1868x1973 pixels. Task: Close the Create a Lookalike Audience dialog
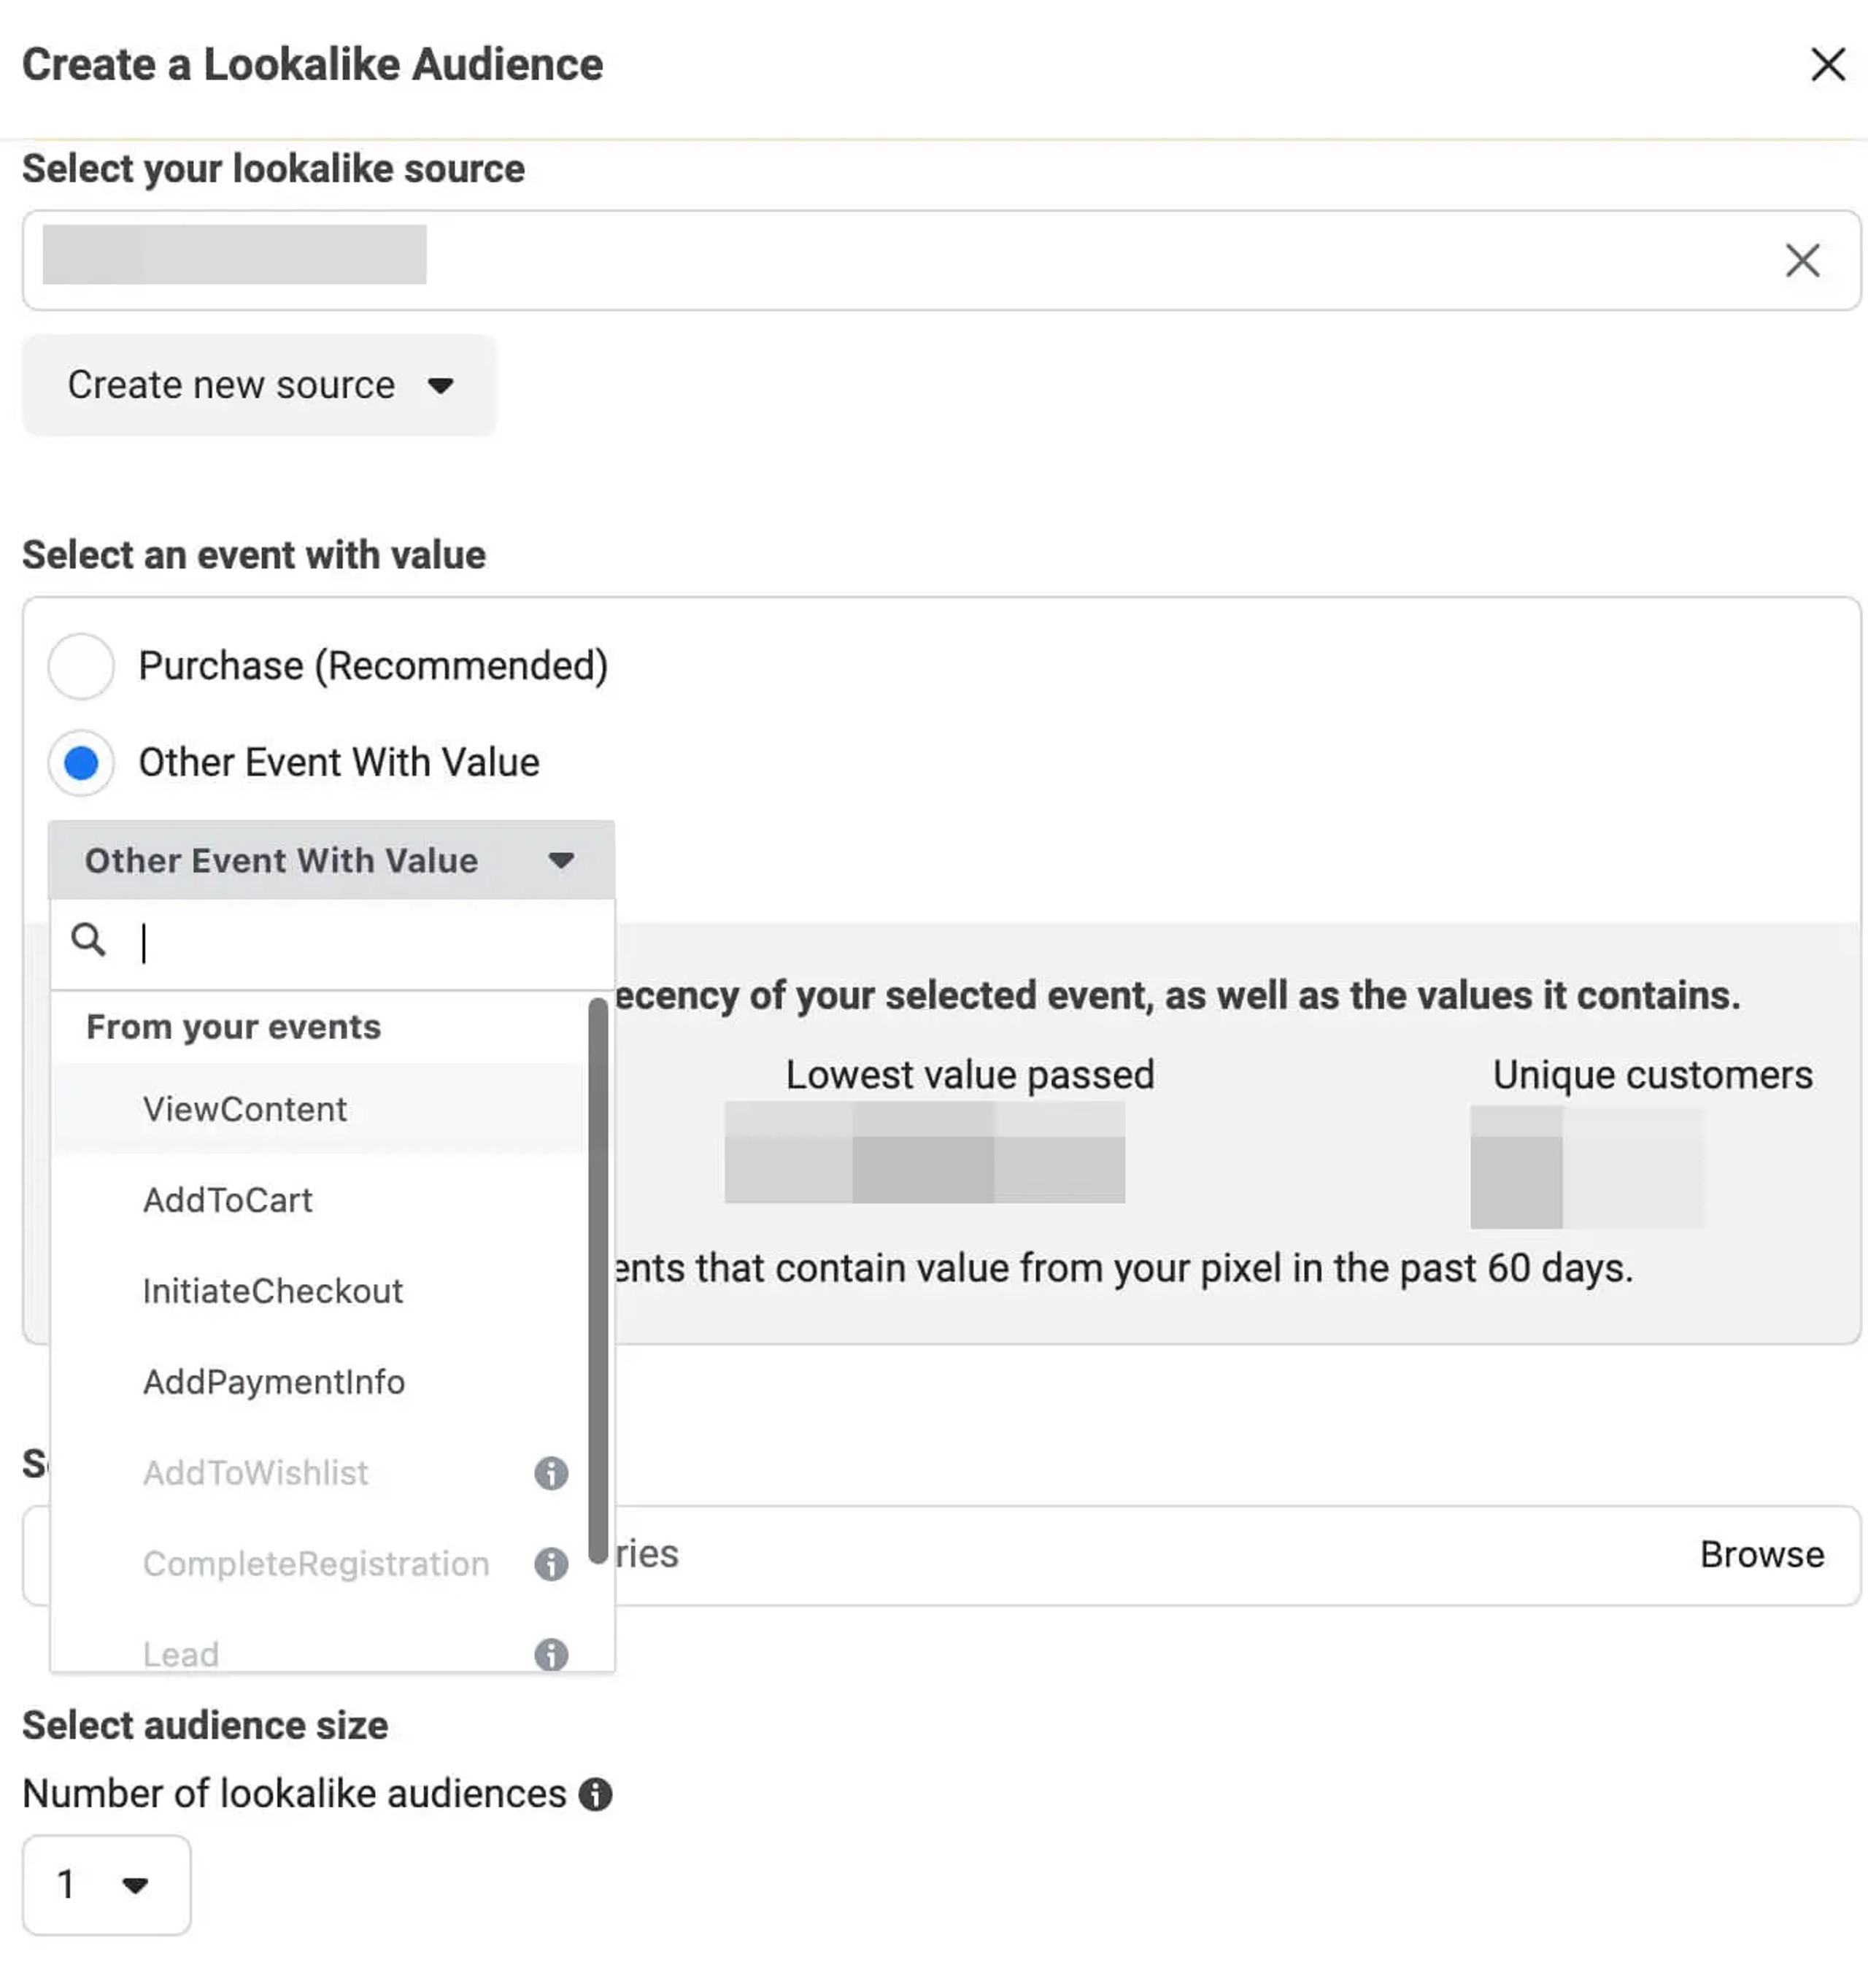[x=1827, y=65]
